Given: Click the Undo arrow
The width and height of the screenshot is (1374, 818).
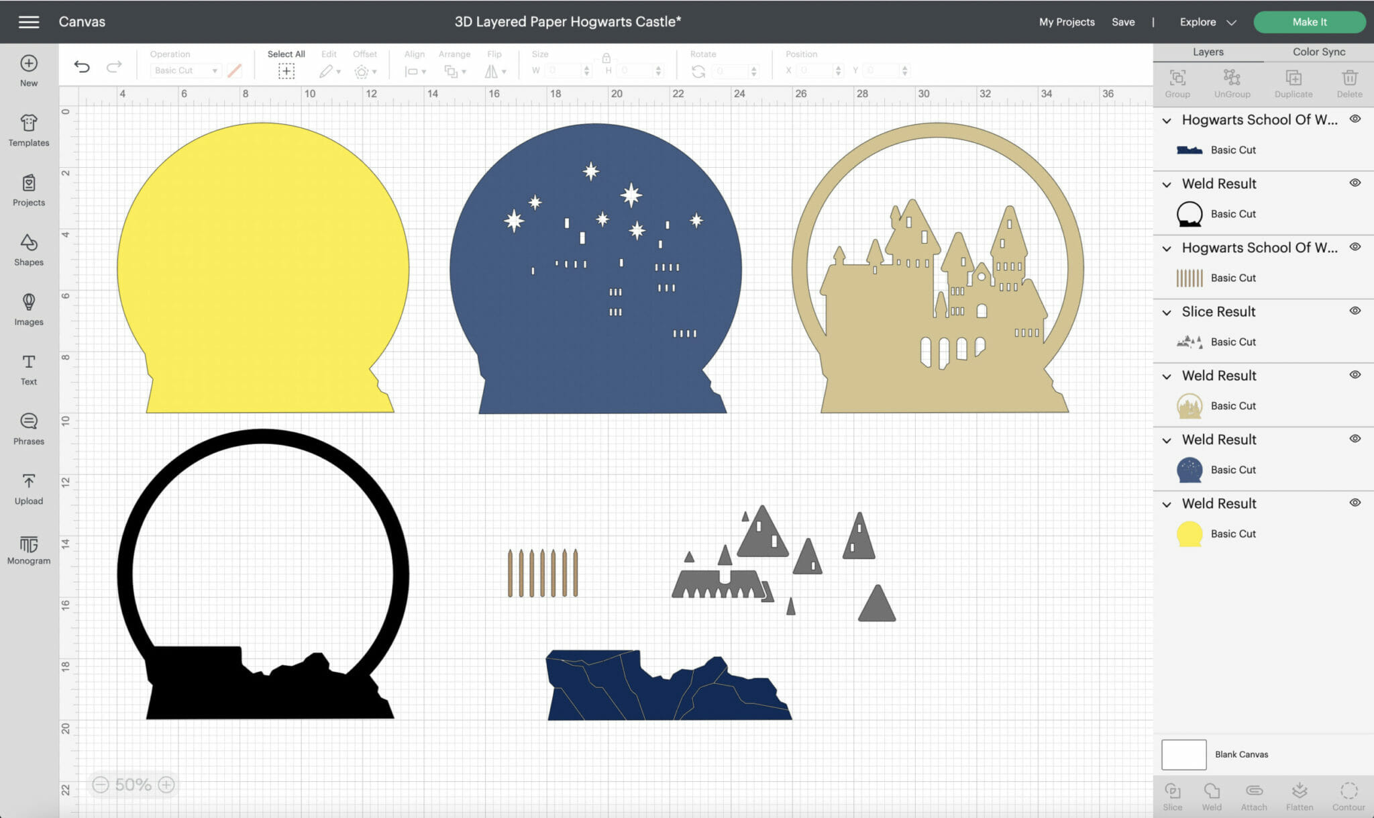Looking at the screenshot, I should [x=82, y=66].
